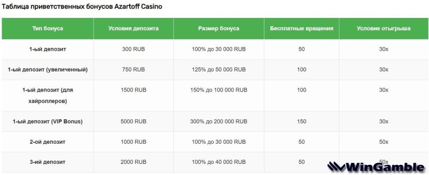Click the "3-ий депозит" row label
Screen dimensions: 429x175
[48, 162]
